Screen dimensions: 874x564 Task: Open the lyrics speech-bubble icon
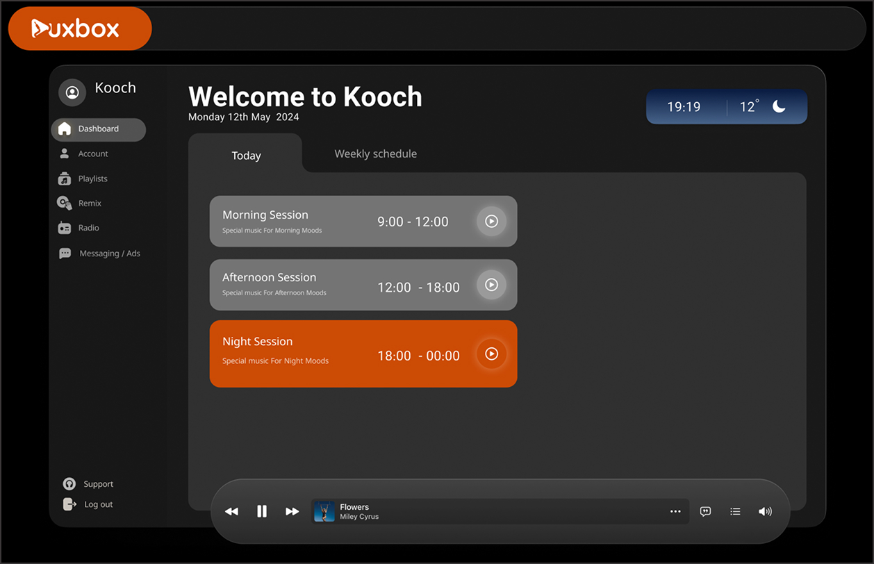coord(705,512)
